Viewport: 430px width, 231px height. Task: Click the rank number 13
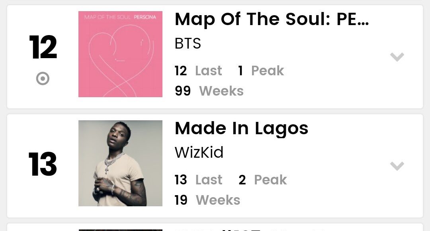pos(43,164)
